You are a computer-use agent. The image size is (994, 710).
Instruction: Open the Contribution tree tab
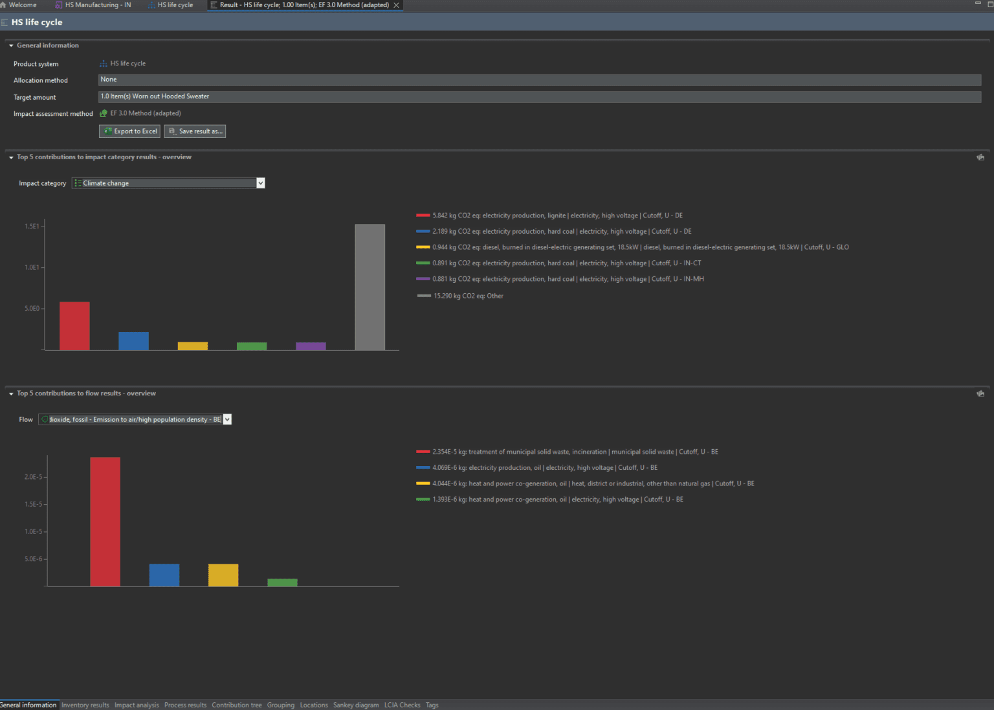pyautogui.click(x=236, y=705)
